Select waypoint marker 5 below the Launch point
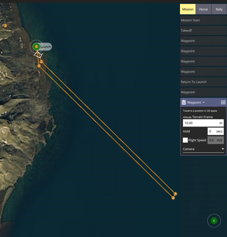227x237 pixels. coord(39,66)
